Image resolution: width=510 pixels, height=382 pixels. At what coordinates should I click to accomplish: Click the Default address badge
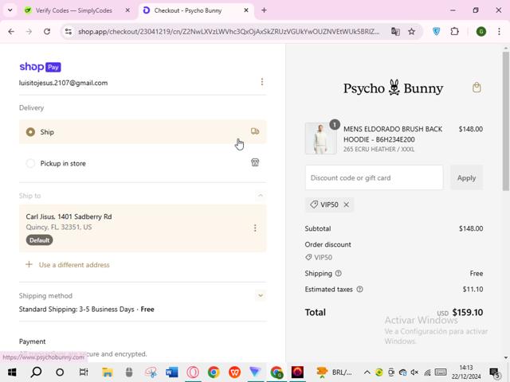pos(39,240)
